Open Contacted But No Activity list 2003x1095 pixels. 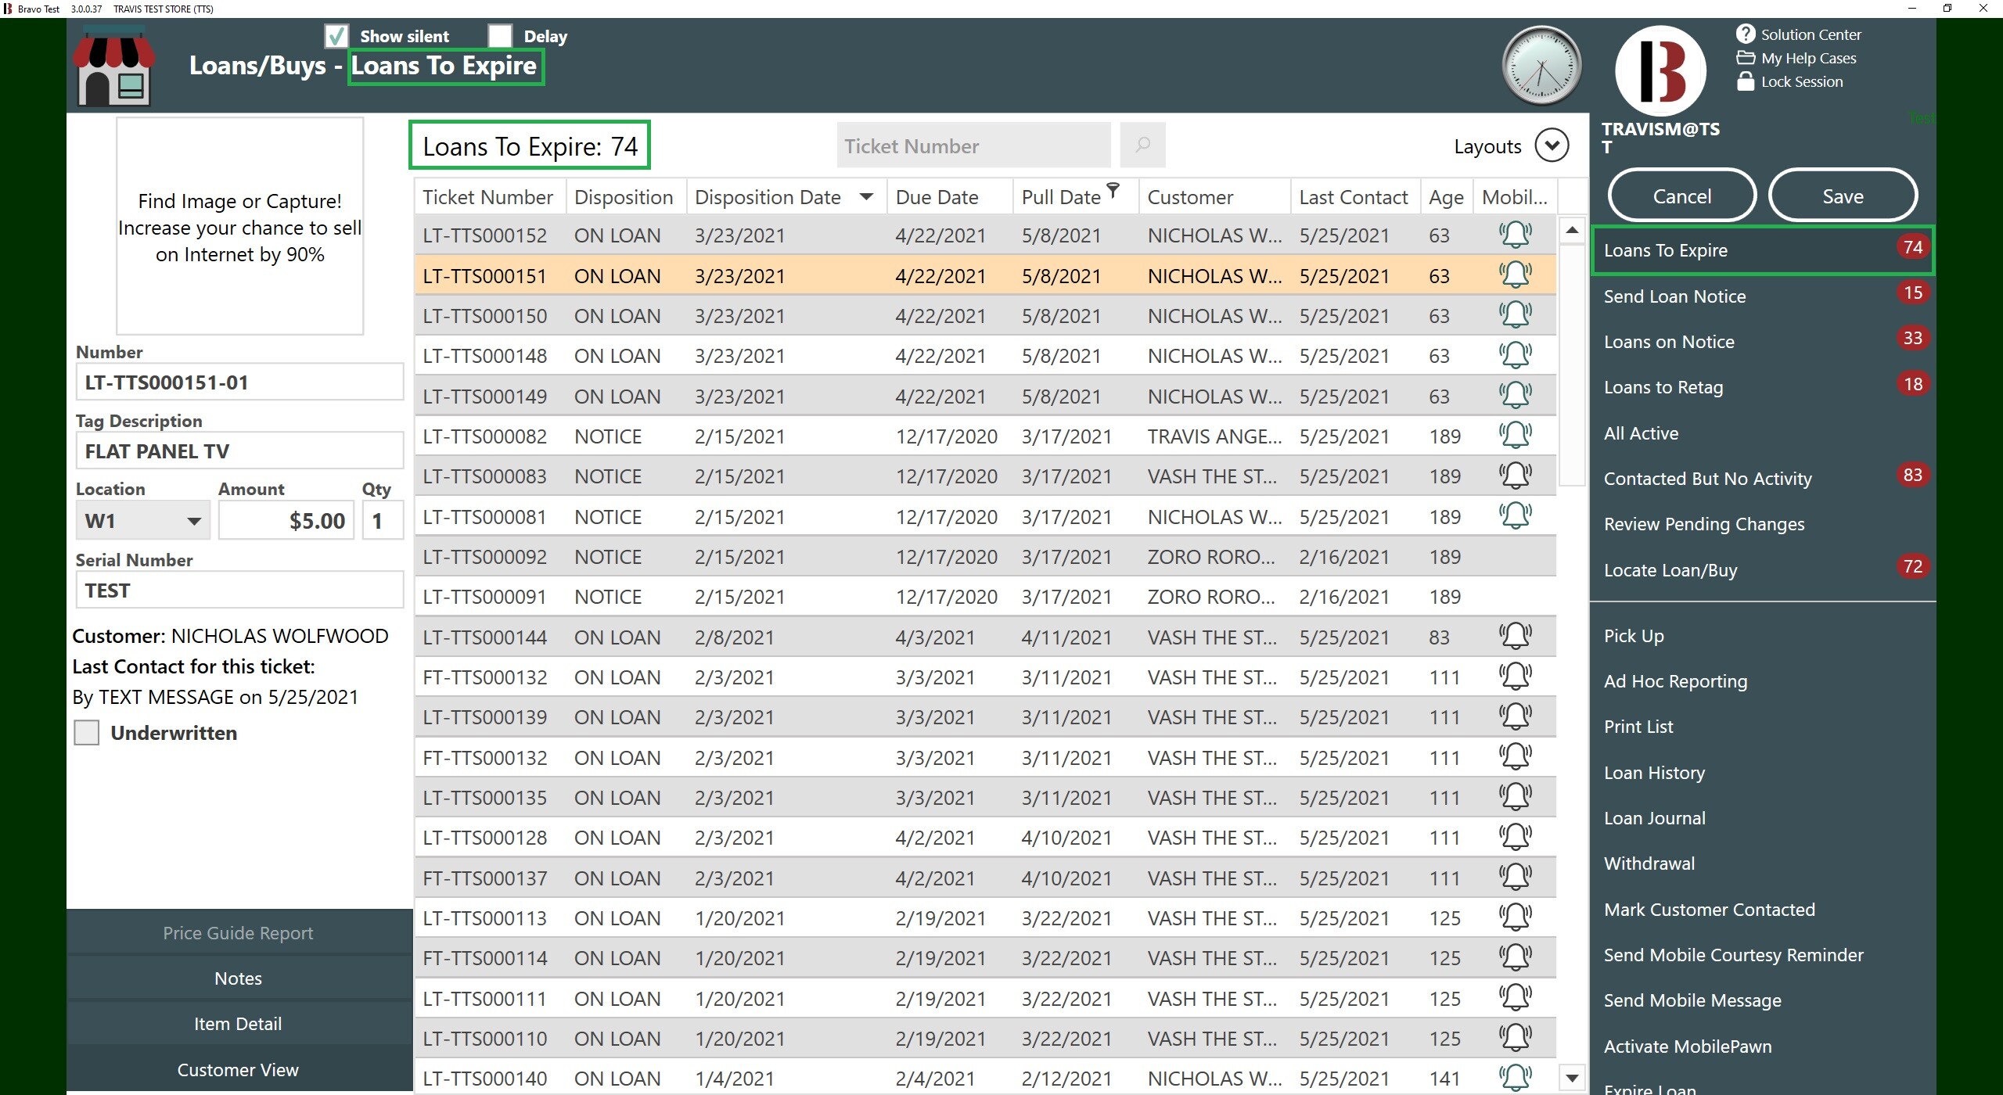click(1763, 479)
